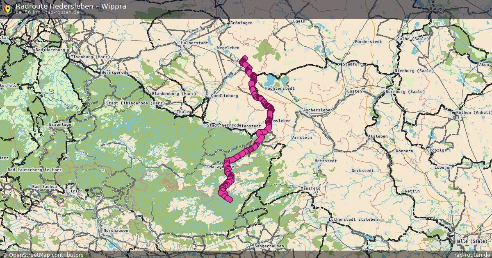492x258 pixels.
Task: Click the rad-routen location pin logo
Action: 7,8
